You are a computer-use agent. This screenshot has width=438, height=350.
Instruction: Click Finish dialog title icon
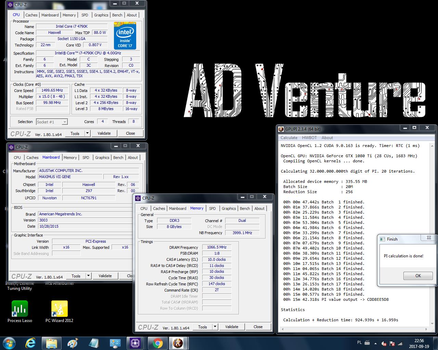(x=383, y=239)
